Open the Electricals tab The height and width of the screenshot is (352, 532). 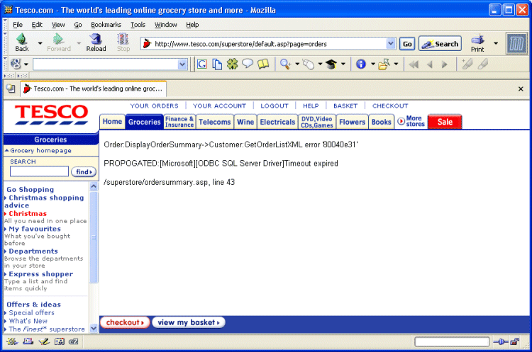[x=277, y=122]
